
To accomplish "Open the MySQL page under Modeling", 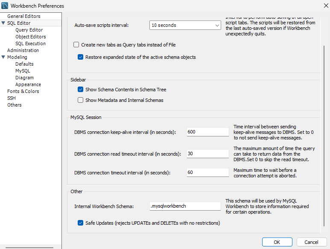I will (23, 71).
